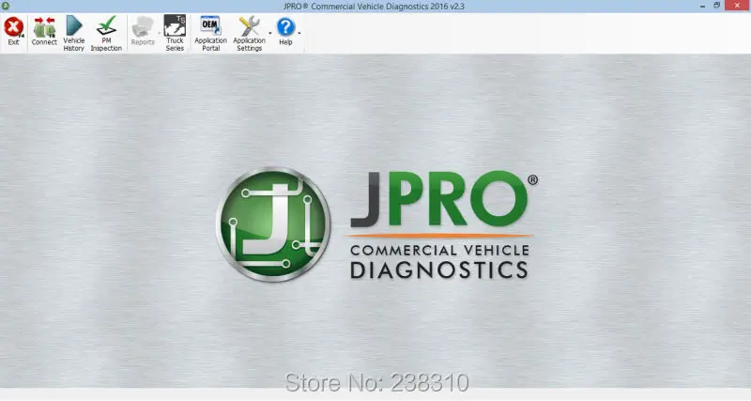Expand the Reports dropdown arrow
Image resolution: width=751 pixels, height=401 pixels.
tap(159, 33)
